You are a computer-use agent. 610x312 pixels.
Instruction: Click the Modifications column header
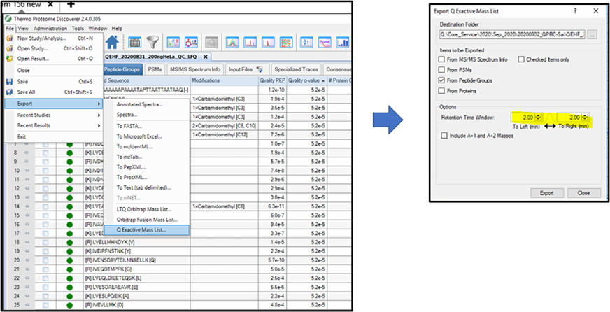[224, 80]
